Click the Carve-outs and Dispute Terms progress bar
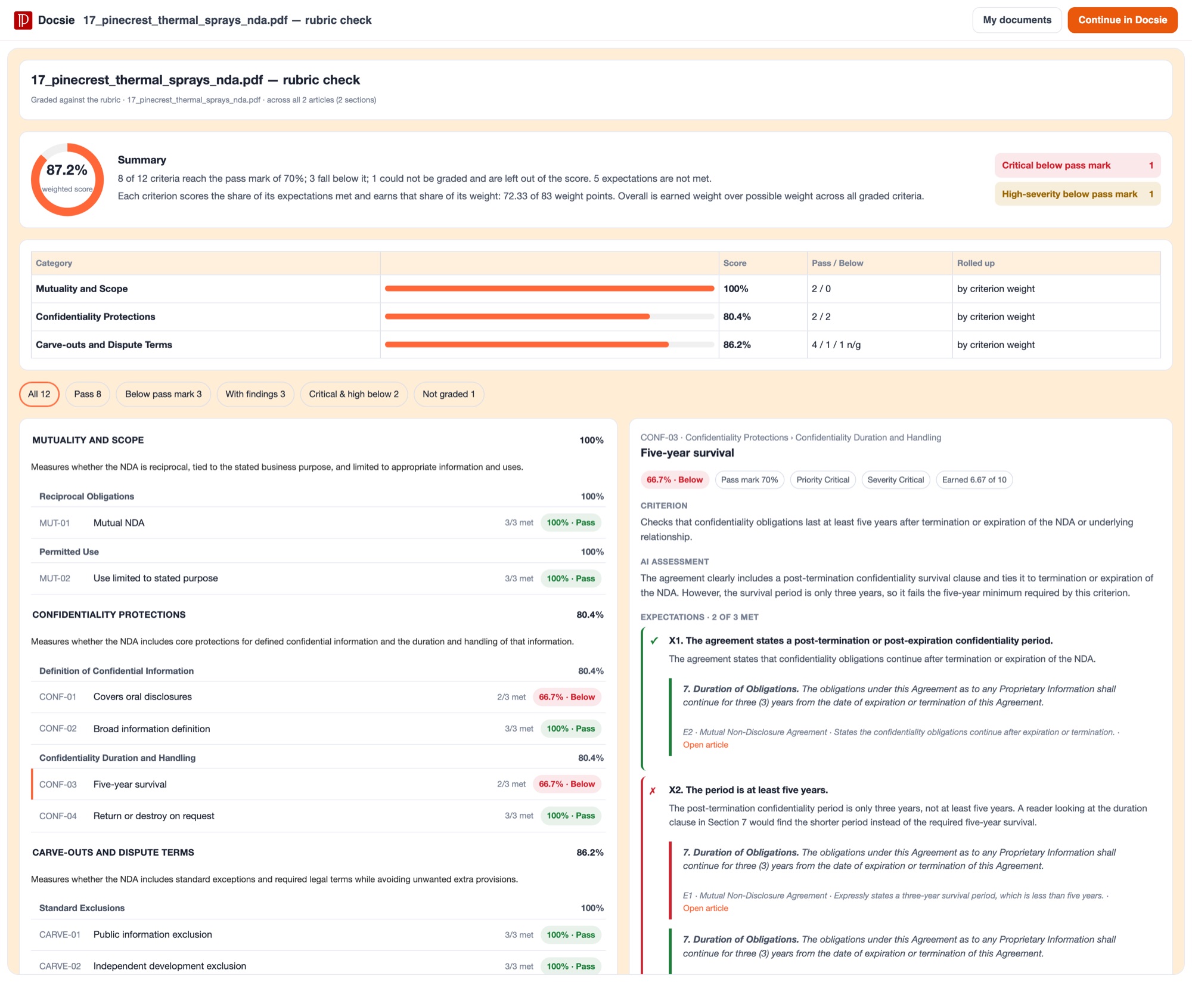Viewport: 1192px width, 982px height. [x=550, y=345]
